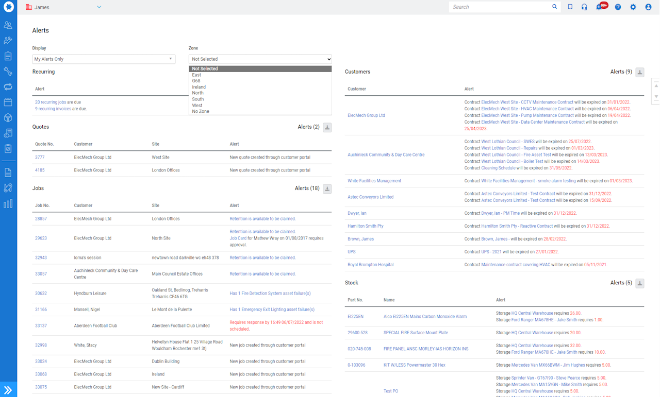Choose the 'No Zone' option
660x412 pixels.
[260, 111]
